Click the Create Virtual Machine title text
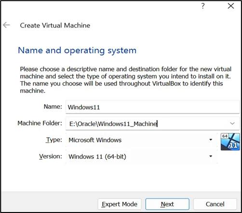The height and width of the screenshot is (213, 242). (55, 26)
